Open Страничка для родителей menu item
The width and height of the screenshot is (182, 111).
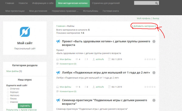pos(106,3)
